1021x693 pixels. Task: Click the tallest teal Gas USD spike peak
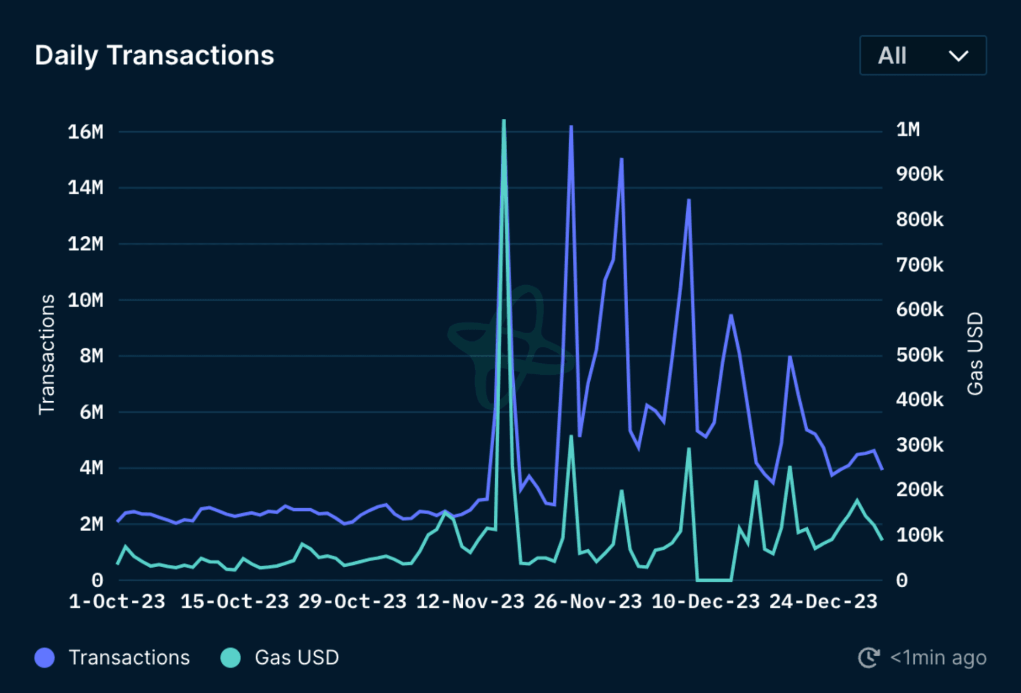(x=504, y=121)
